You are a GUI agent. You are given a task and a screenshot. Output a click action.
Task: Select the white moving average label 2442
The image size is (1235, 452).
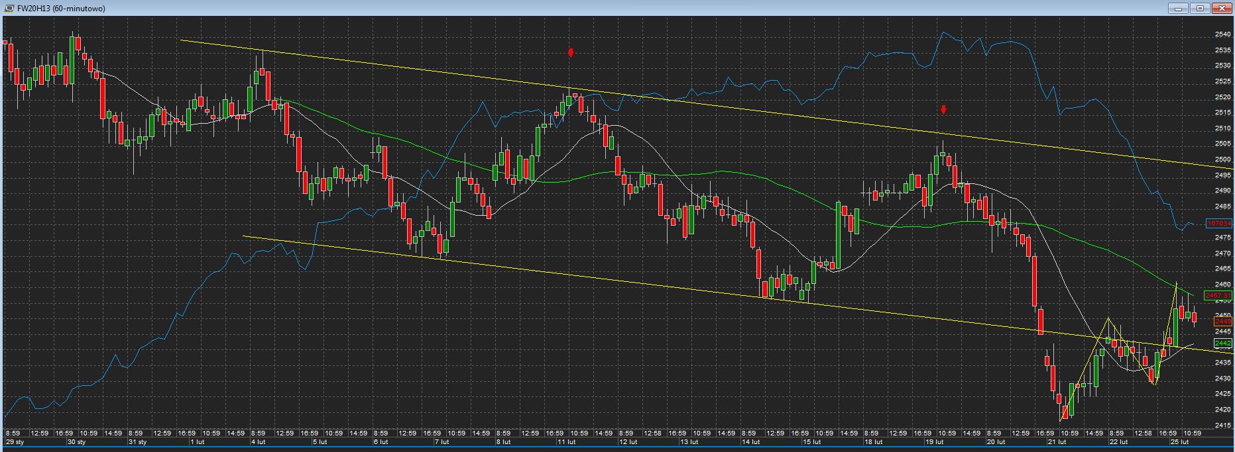[x=1223, y=343]
